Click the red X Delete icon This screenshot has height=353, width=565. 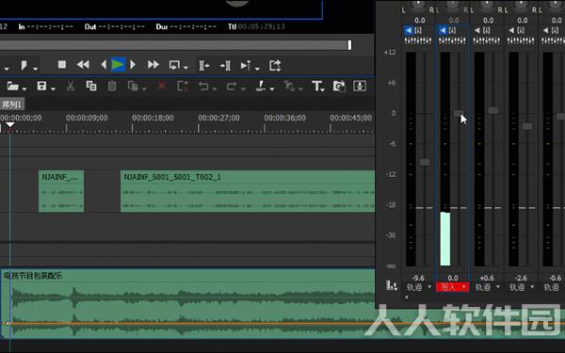tap(162, 86)
